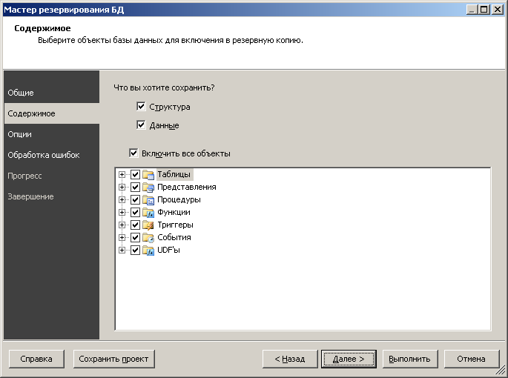Screen dimensions: 508x378
Task: Click the Представления folder icon
Action: tap(148, 188)
